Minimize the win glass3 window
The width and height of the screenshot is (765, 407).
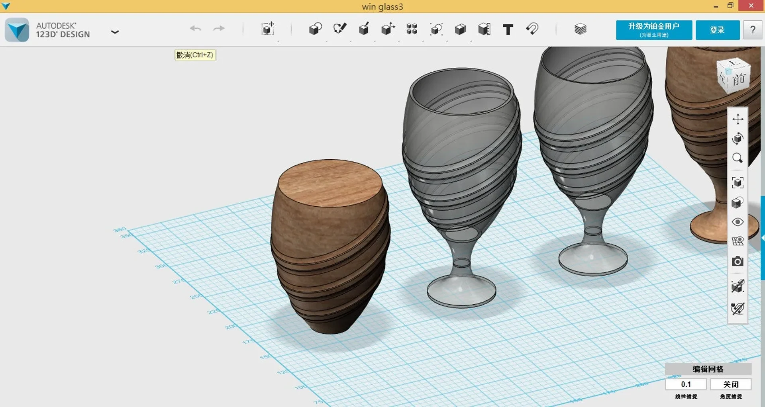point(716,6)
